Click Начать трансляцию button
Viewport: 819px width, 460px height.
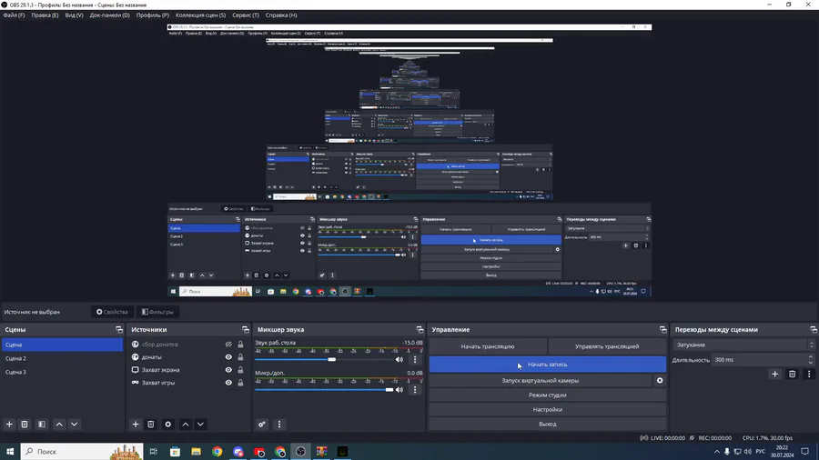[488, 346]
